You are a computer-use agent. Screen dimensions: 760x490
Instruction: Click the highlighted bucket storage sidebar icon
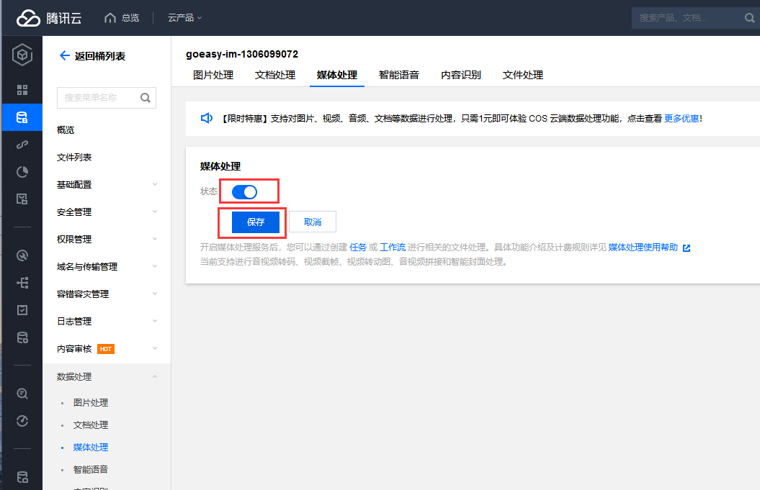(x=22, y=117)
